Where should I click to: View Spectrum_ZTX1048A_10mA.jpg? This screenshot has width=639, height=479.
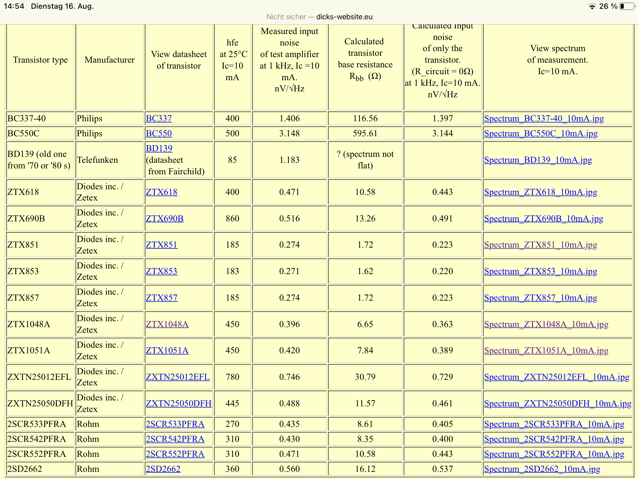pyautogui.click(x=546, y=324)
